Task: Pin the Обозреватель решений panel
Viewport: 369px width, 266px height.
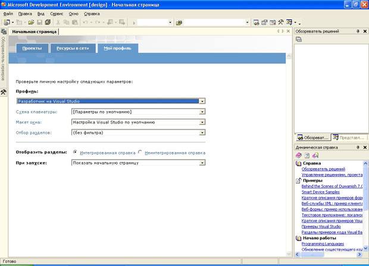Action: coord(358,31)
